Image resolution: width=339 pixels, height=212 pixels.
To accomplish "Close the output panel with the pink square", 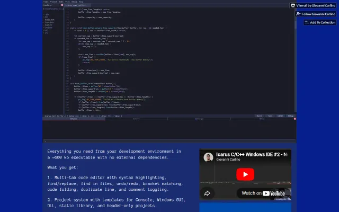I will [x=295, y=119].
